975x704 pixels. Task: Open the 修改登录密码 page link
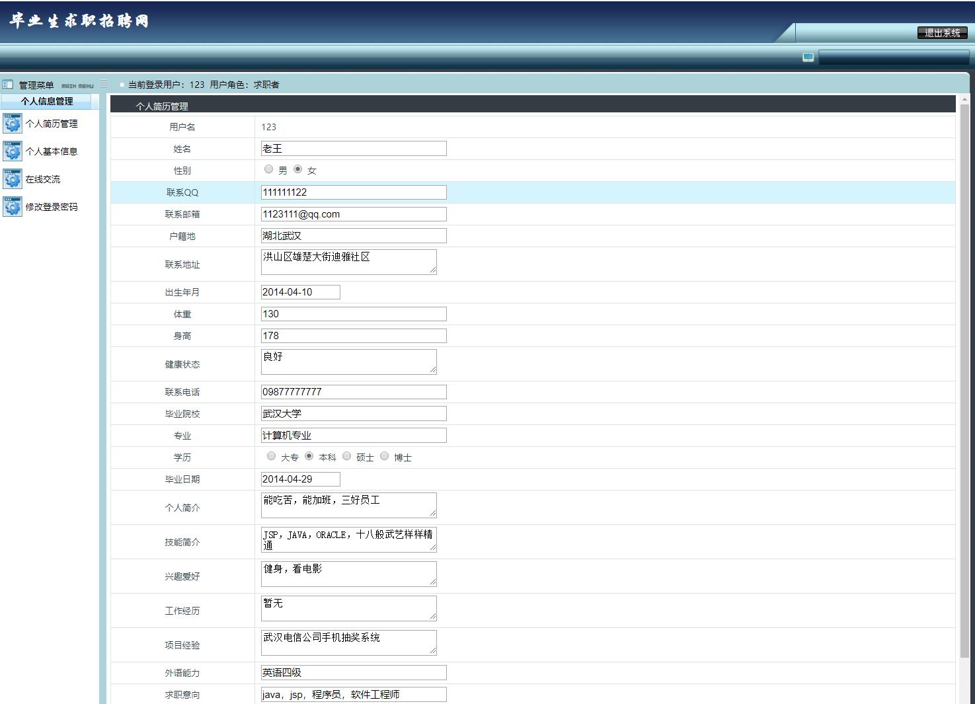point(51,206)
